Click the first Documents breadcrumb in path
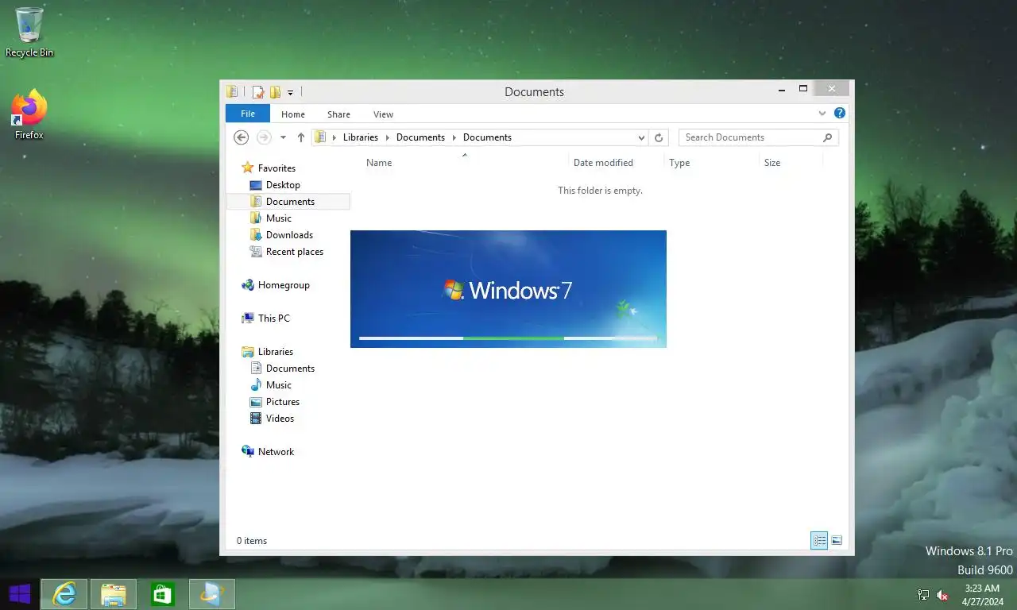Screen dimensions: 1017x610 click(420, 137)
